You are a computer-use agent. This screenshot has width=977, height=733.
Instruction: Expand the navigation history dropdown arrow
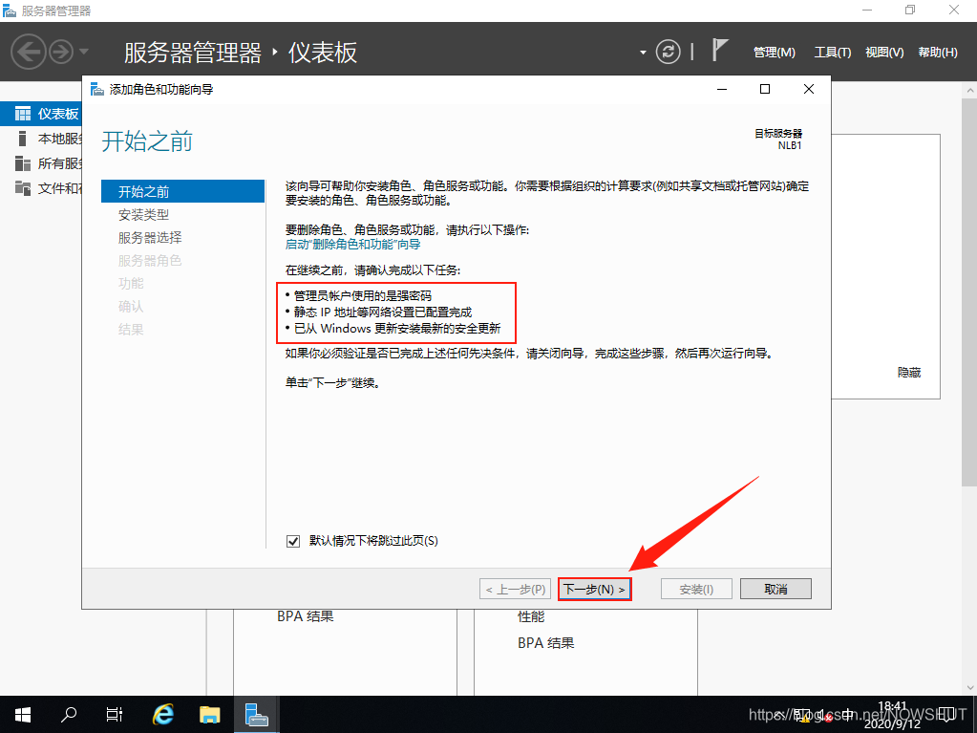tap(84, 52)
